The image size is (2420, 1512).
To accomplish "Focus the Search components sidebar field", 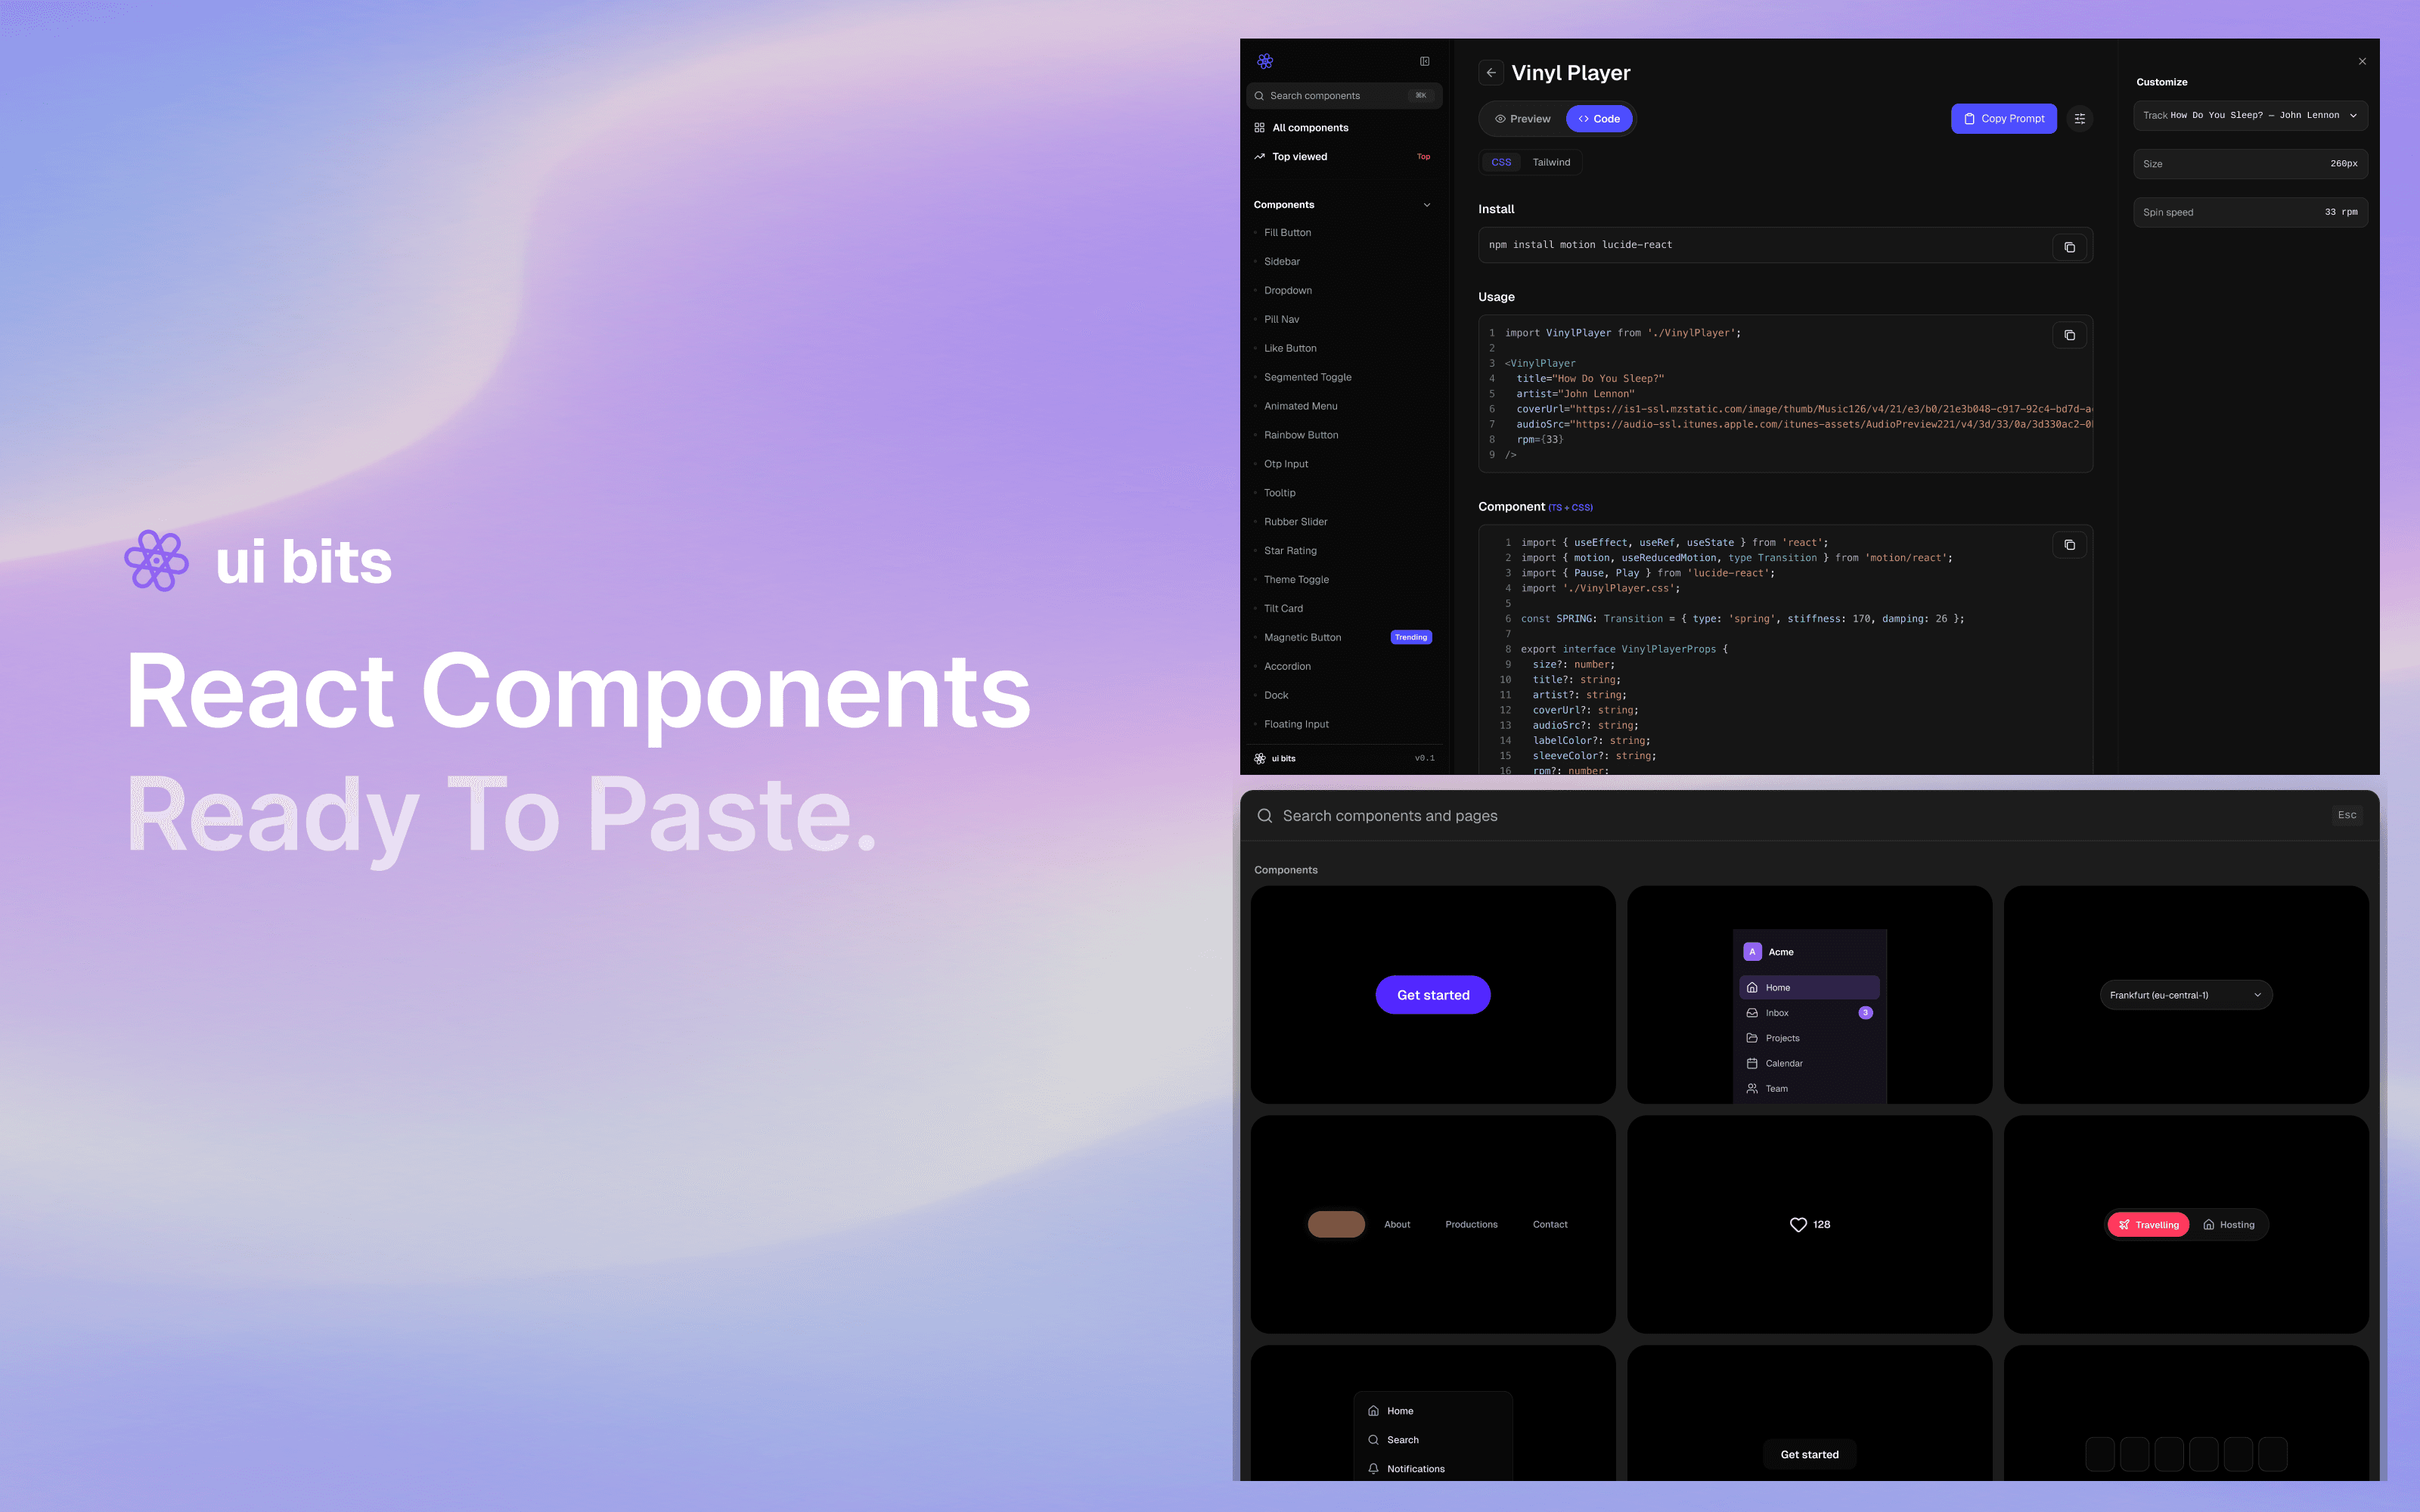I will tap(1343, 96).
